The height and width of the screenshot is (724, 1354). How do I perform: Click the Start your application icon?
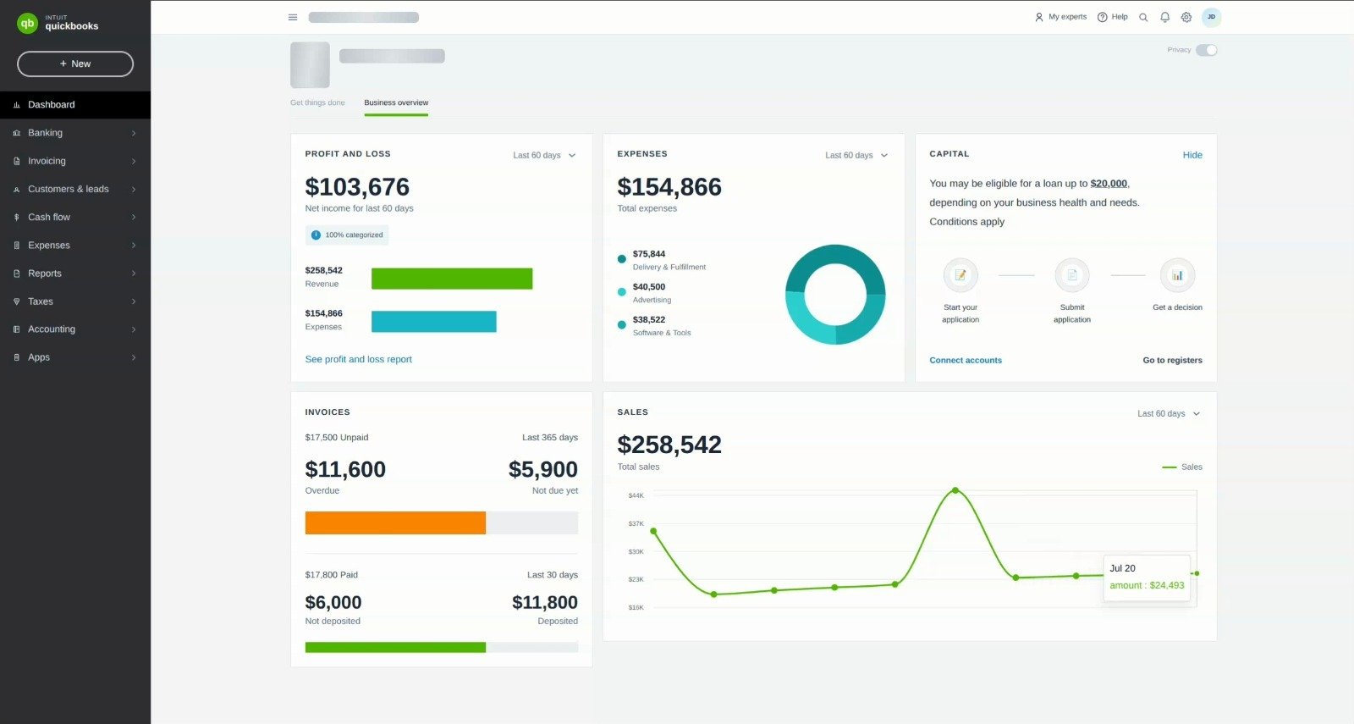960,274
